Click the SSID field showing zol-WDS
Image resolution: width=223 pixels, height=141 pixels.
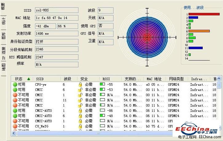pos(57,10)
